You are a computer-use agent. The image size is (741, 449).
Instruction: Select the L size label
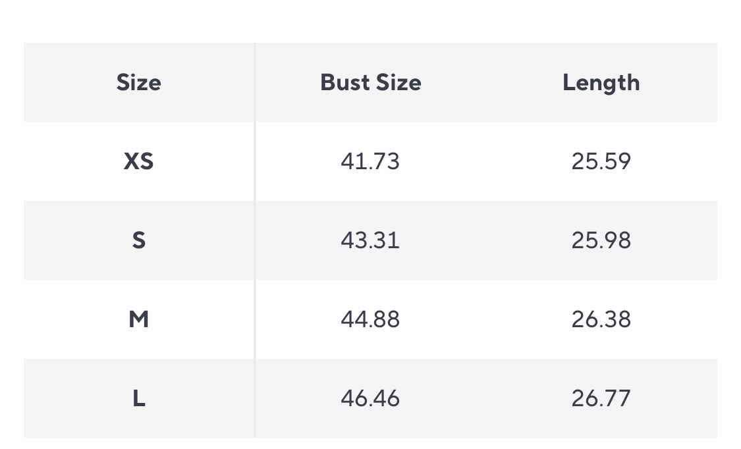[138, 398]
